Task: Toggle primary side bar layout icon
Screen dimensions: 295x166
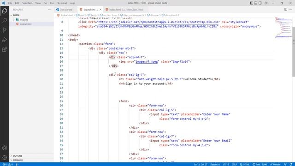Action: pos(252,3)
